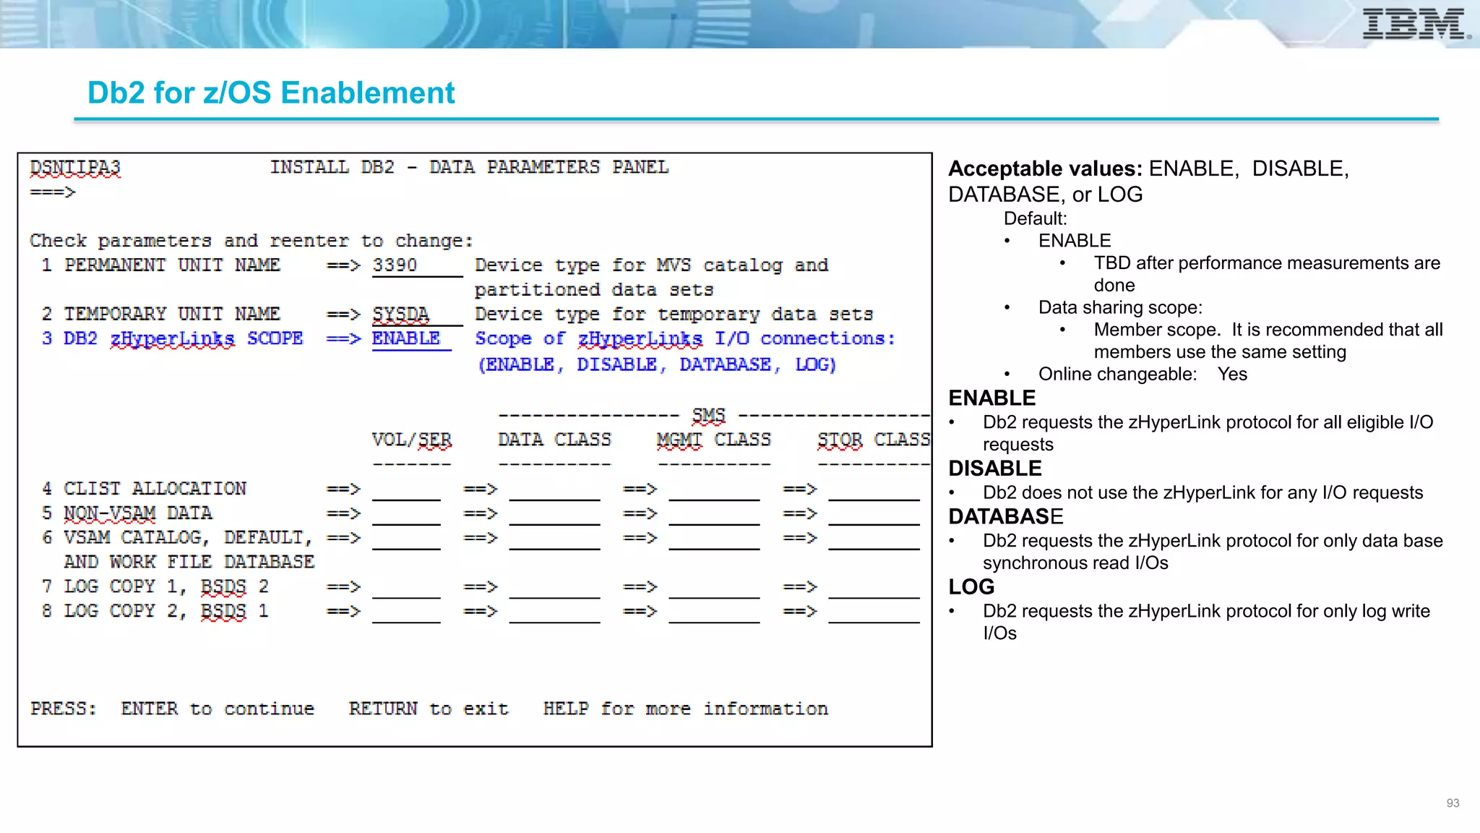Click the SMS header text
Screen dimensions: 1480x833
(708, 416)
